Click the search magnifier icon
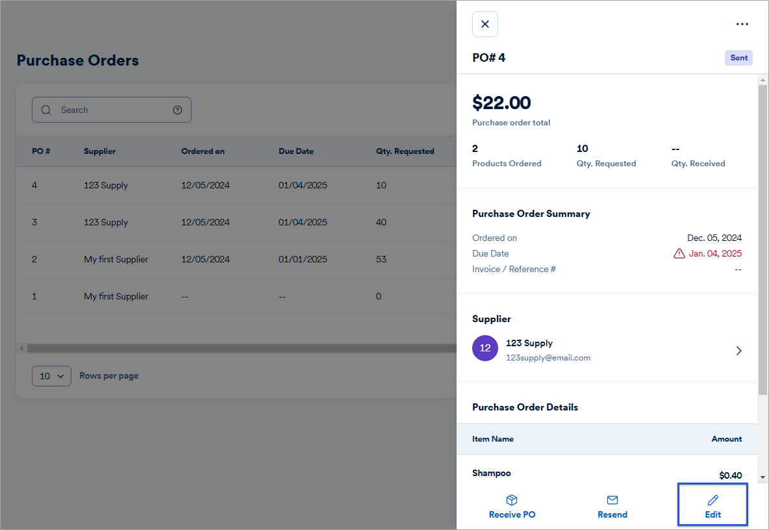 [x=45, y=110]
